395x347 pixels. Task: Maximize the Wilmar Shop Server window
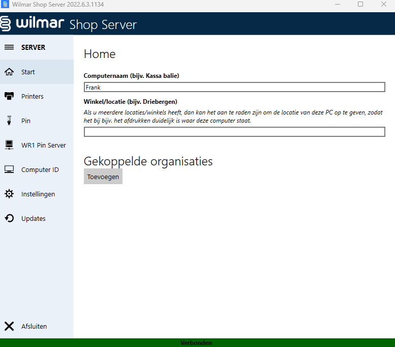coord(360,5)
